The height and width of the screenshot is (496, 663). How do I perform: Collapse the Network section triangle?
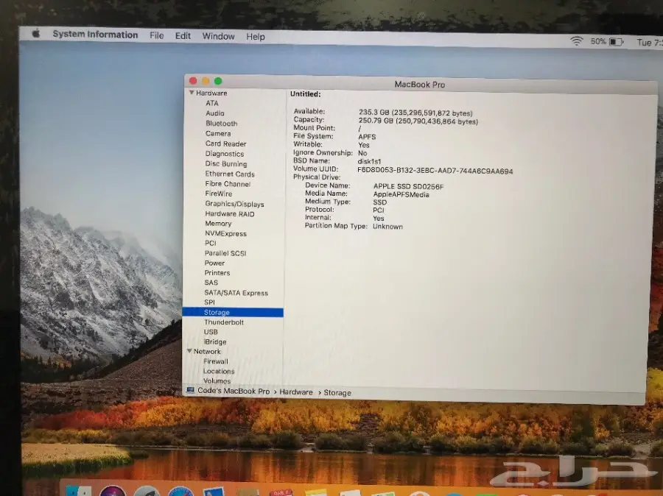pyautogui.click(x=189, y=351)
